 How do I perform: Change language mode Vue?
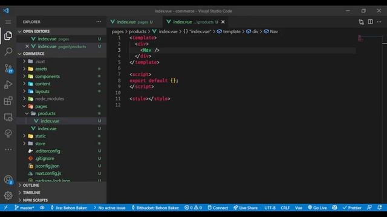[298, 207]
